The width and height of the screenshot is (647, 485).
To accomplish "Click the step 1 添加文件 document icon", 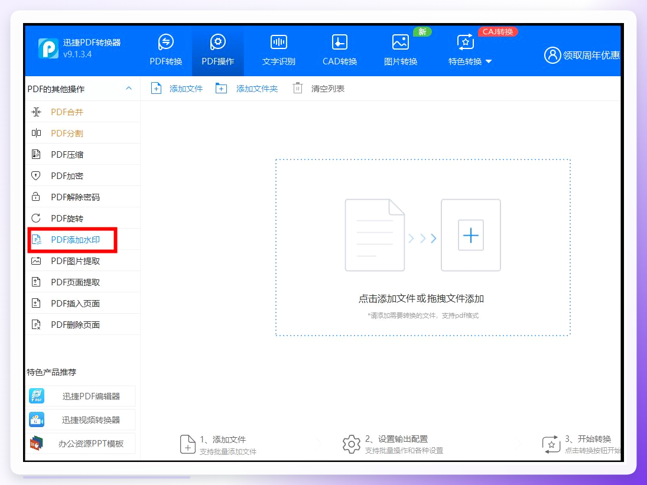I will [188, 445].
